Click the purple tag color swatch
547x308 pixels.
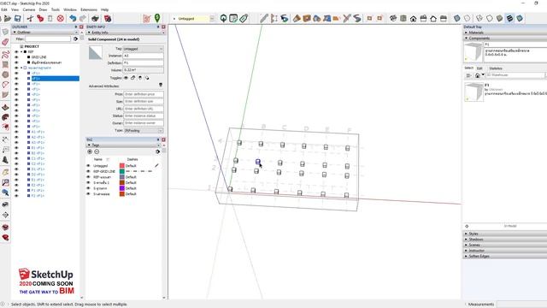(121, 188)
